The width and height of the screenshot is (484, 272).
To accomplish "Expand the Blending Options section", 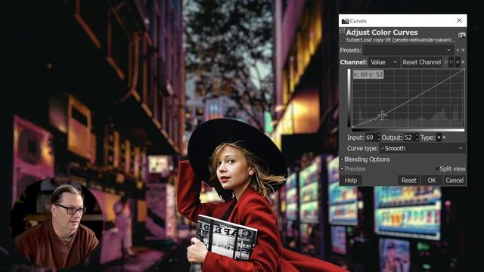I will (365, 159).
